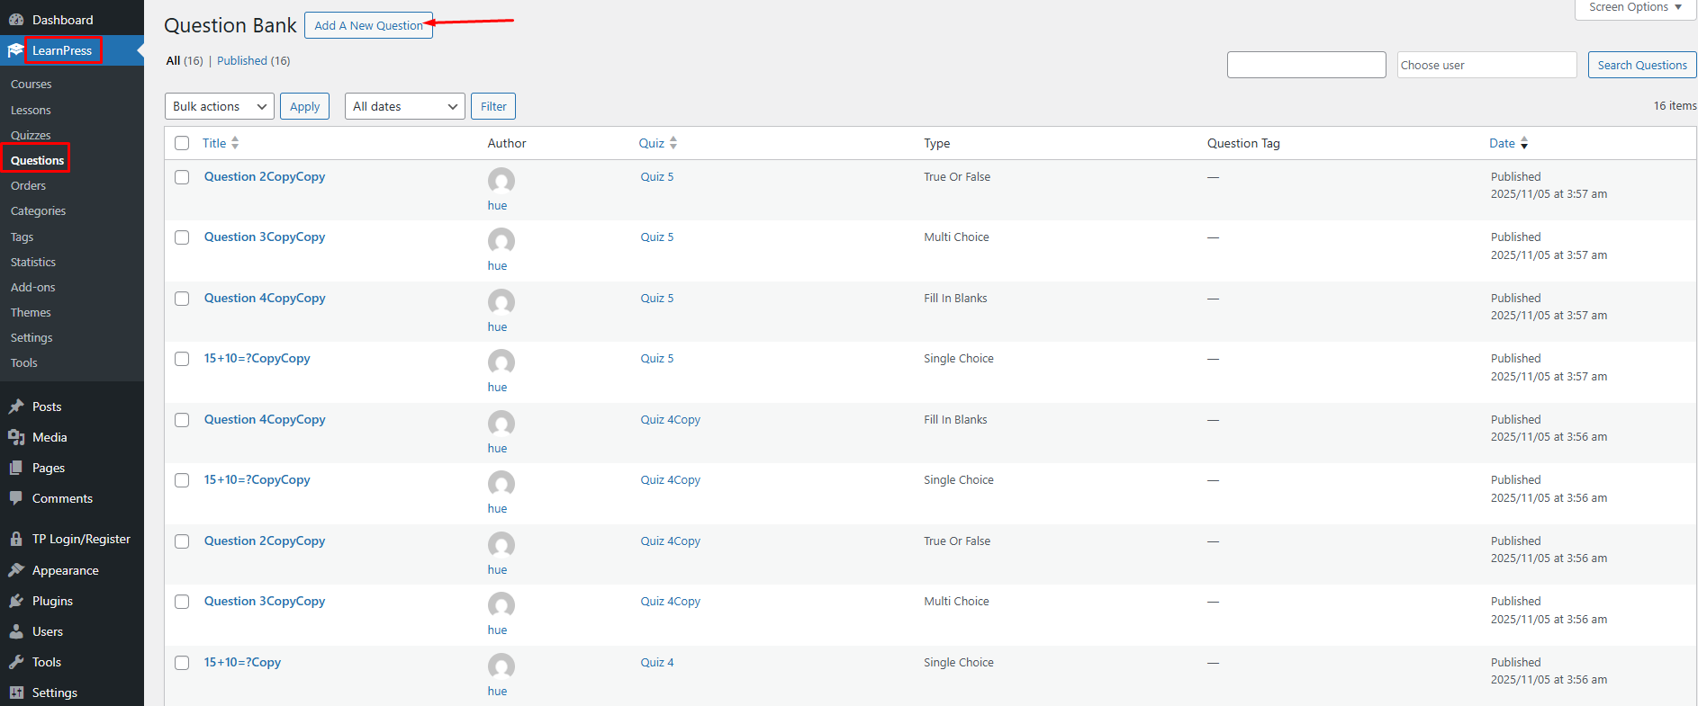
Task: Click the Choose user input field
Action: coord(1486,65)
